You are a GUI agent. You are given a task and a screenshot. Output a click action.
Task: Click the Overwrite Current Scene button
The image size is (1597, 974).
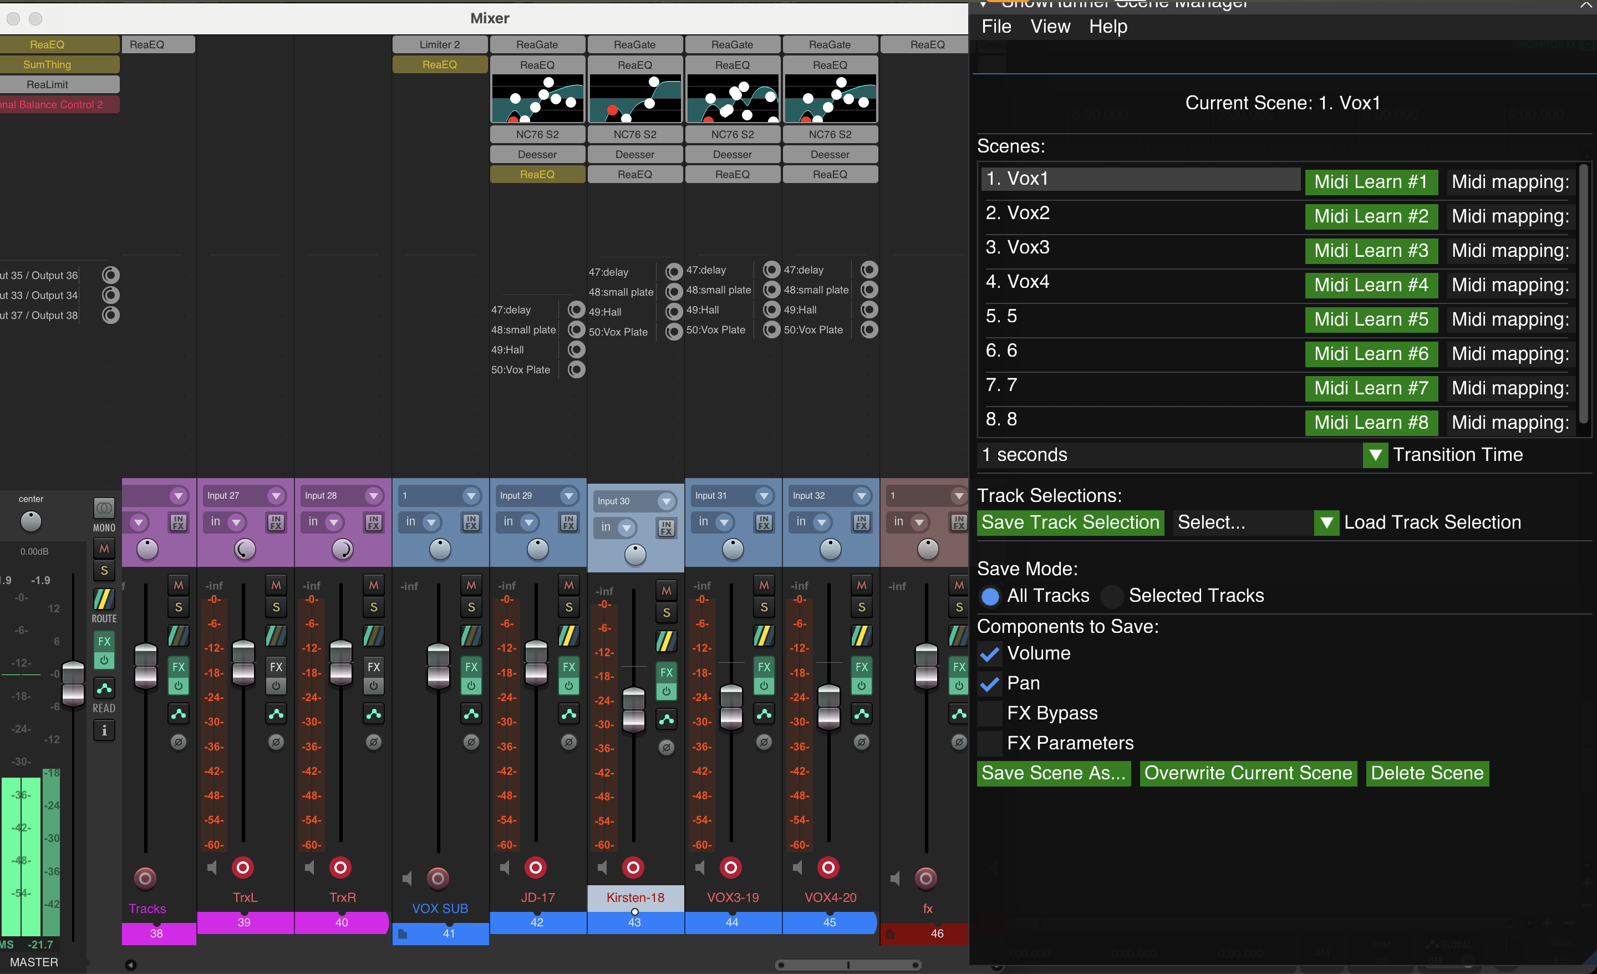tap(1247, 773)
